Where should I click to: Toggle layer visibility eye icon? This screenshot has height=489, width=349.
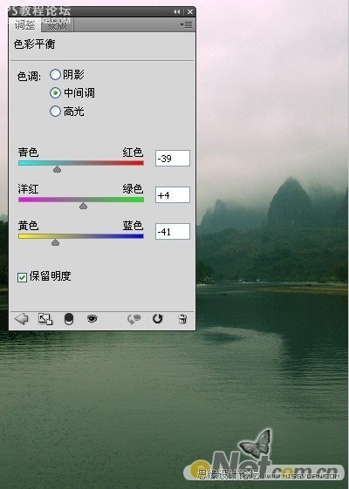pos(92,319)
